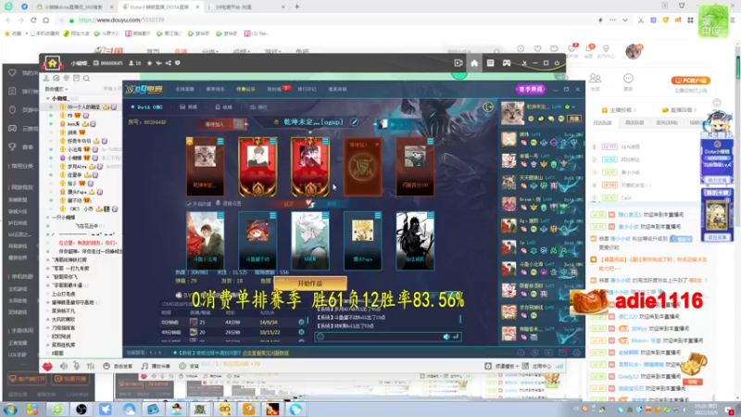Open the menu icon on third red player card
Viewport: 741px width, 417px height.
pos(325,142)
